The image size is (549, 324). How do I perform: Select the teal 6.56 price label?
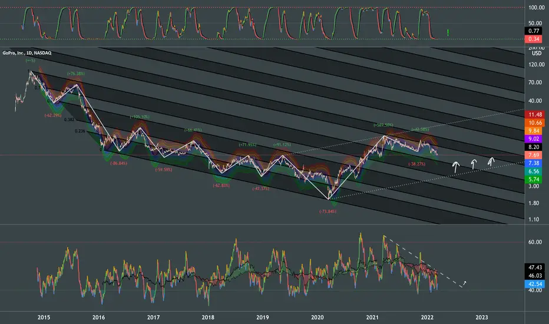[x=534, y=171]
